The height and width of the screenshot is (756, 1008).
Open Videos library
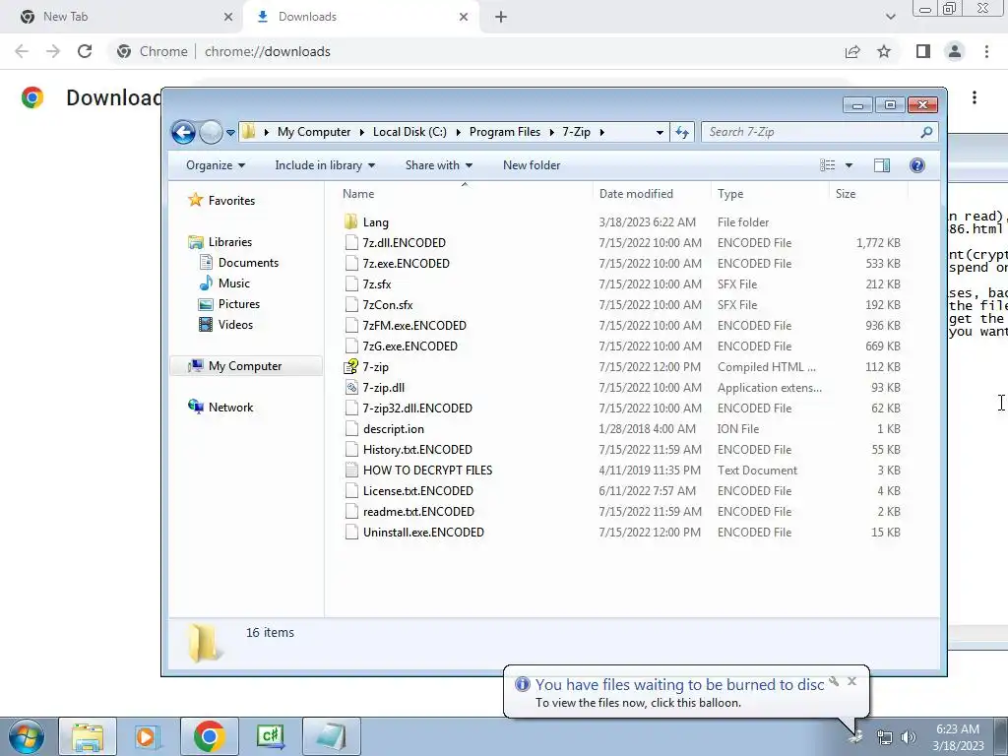click(x=225, y=325)
